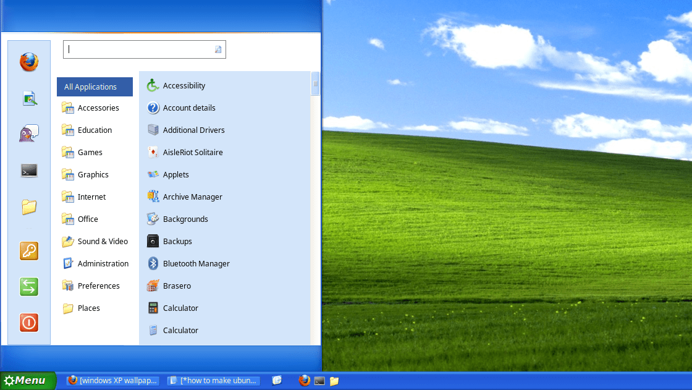Click the applications list scrollbar handle

coord(315,83)
